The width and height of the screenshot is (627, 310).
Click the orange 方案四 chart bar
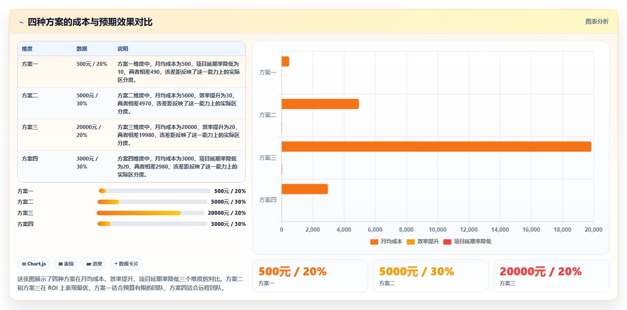click(x=305, y=189)
